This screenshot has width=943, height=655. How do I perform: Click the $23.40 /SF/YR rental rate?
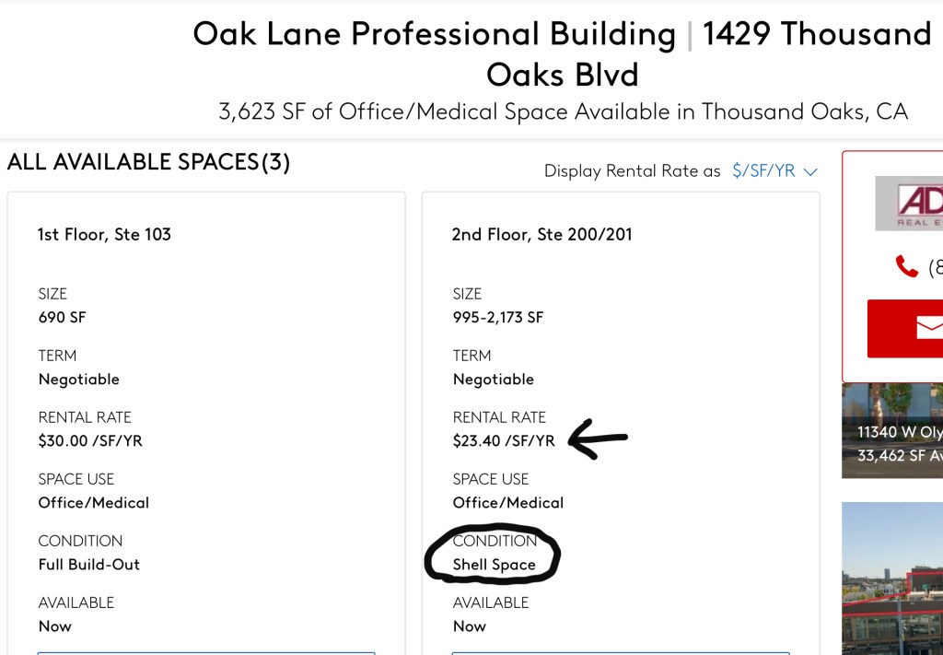tap(504, 441)
